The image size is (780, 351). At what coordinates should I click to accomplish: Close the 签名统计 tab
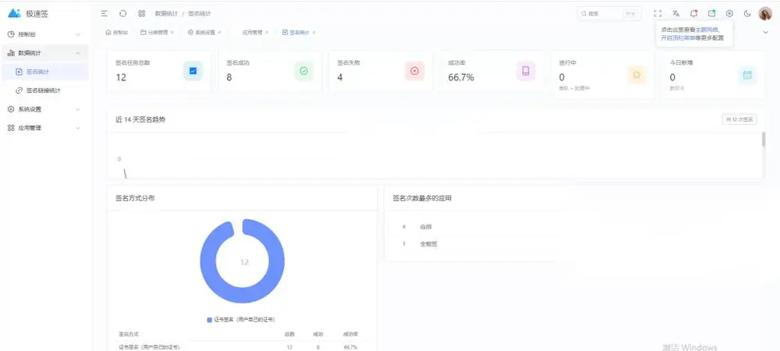point(314,32)
